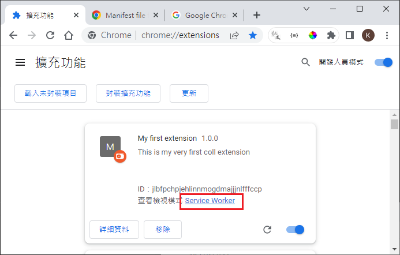
Task: Click the share page icon in address bar
Action: [234, 35]
